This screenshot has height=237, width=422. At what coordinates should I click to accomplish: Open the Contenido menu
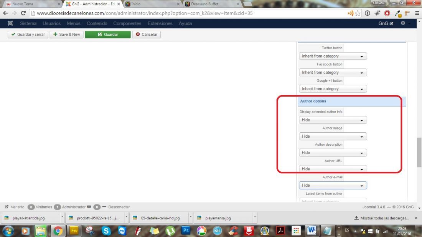coord(97,23)
